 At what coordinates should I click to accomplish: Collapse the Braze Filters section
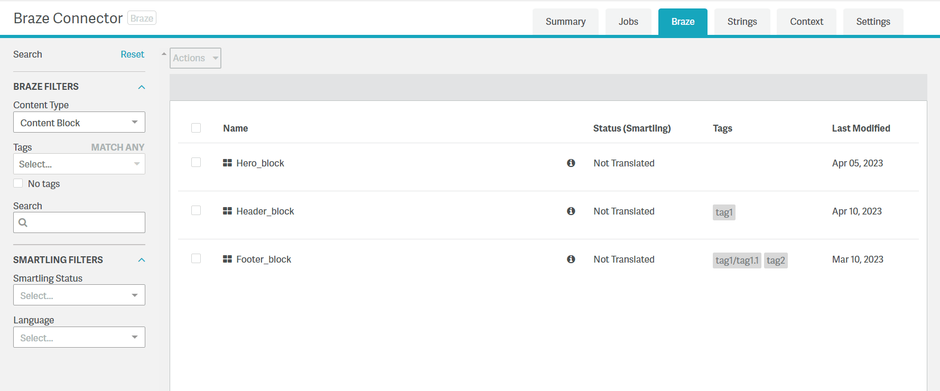tap(141, 87)
